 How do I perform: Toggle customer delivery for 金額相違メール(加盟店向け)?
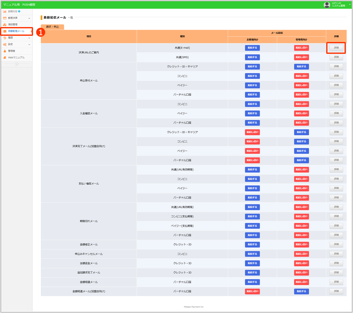click(252, 291)
